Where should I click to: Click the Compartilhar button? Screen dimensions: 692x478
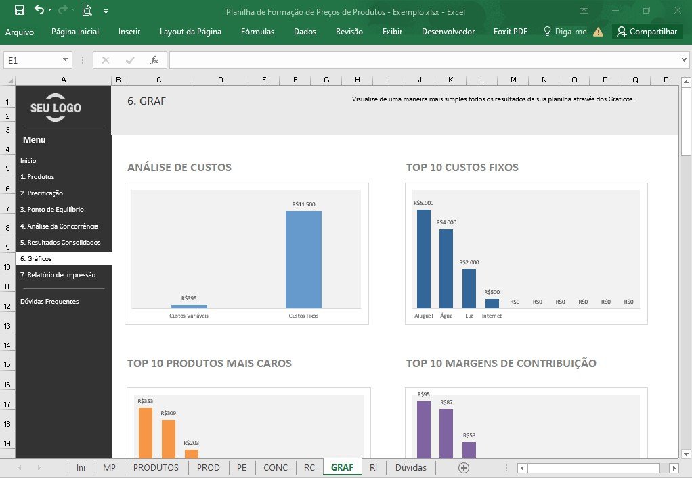pos(647,32)
